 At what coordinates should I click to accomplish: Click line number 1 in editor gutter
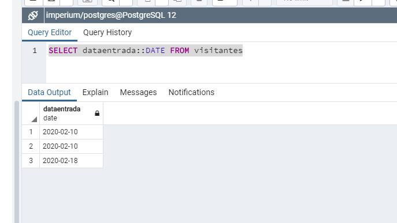coord(35,51)
